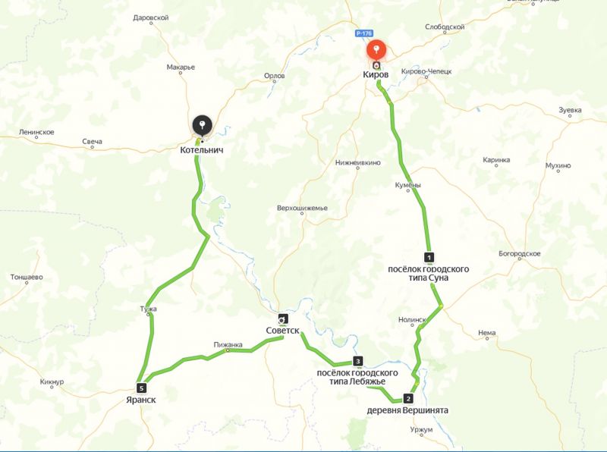
Task: Click the waypoint icon above Советск
Action: click(283, 319)
